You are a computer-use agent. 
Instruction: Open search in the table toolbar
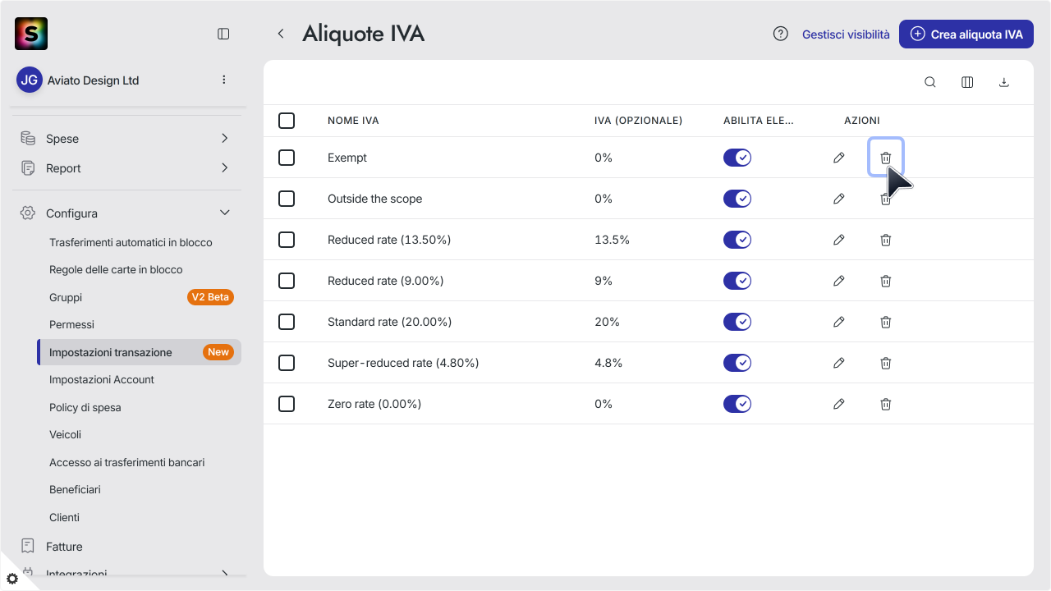point(930,82)
